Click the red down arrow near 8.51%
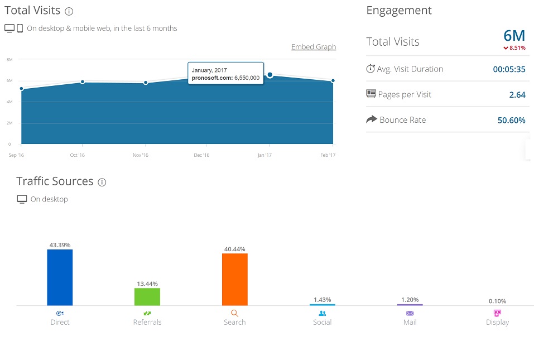The image size is (534, 341). coord(506,48)
